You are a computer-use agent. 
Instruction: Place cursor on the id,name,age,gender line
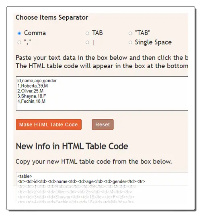[37, 81]
